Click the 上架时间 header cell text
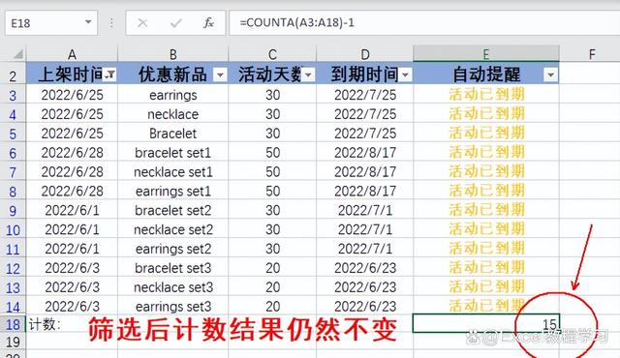620x358 pixels. (71, 75)
